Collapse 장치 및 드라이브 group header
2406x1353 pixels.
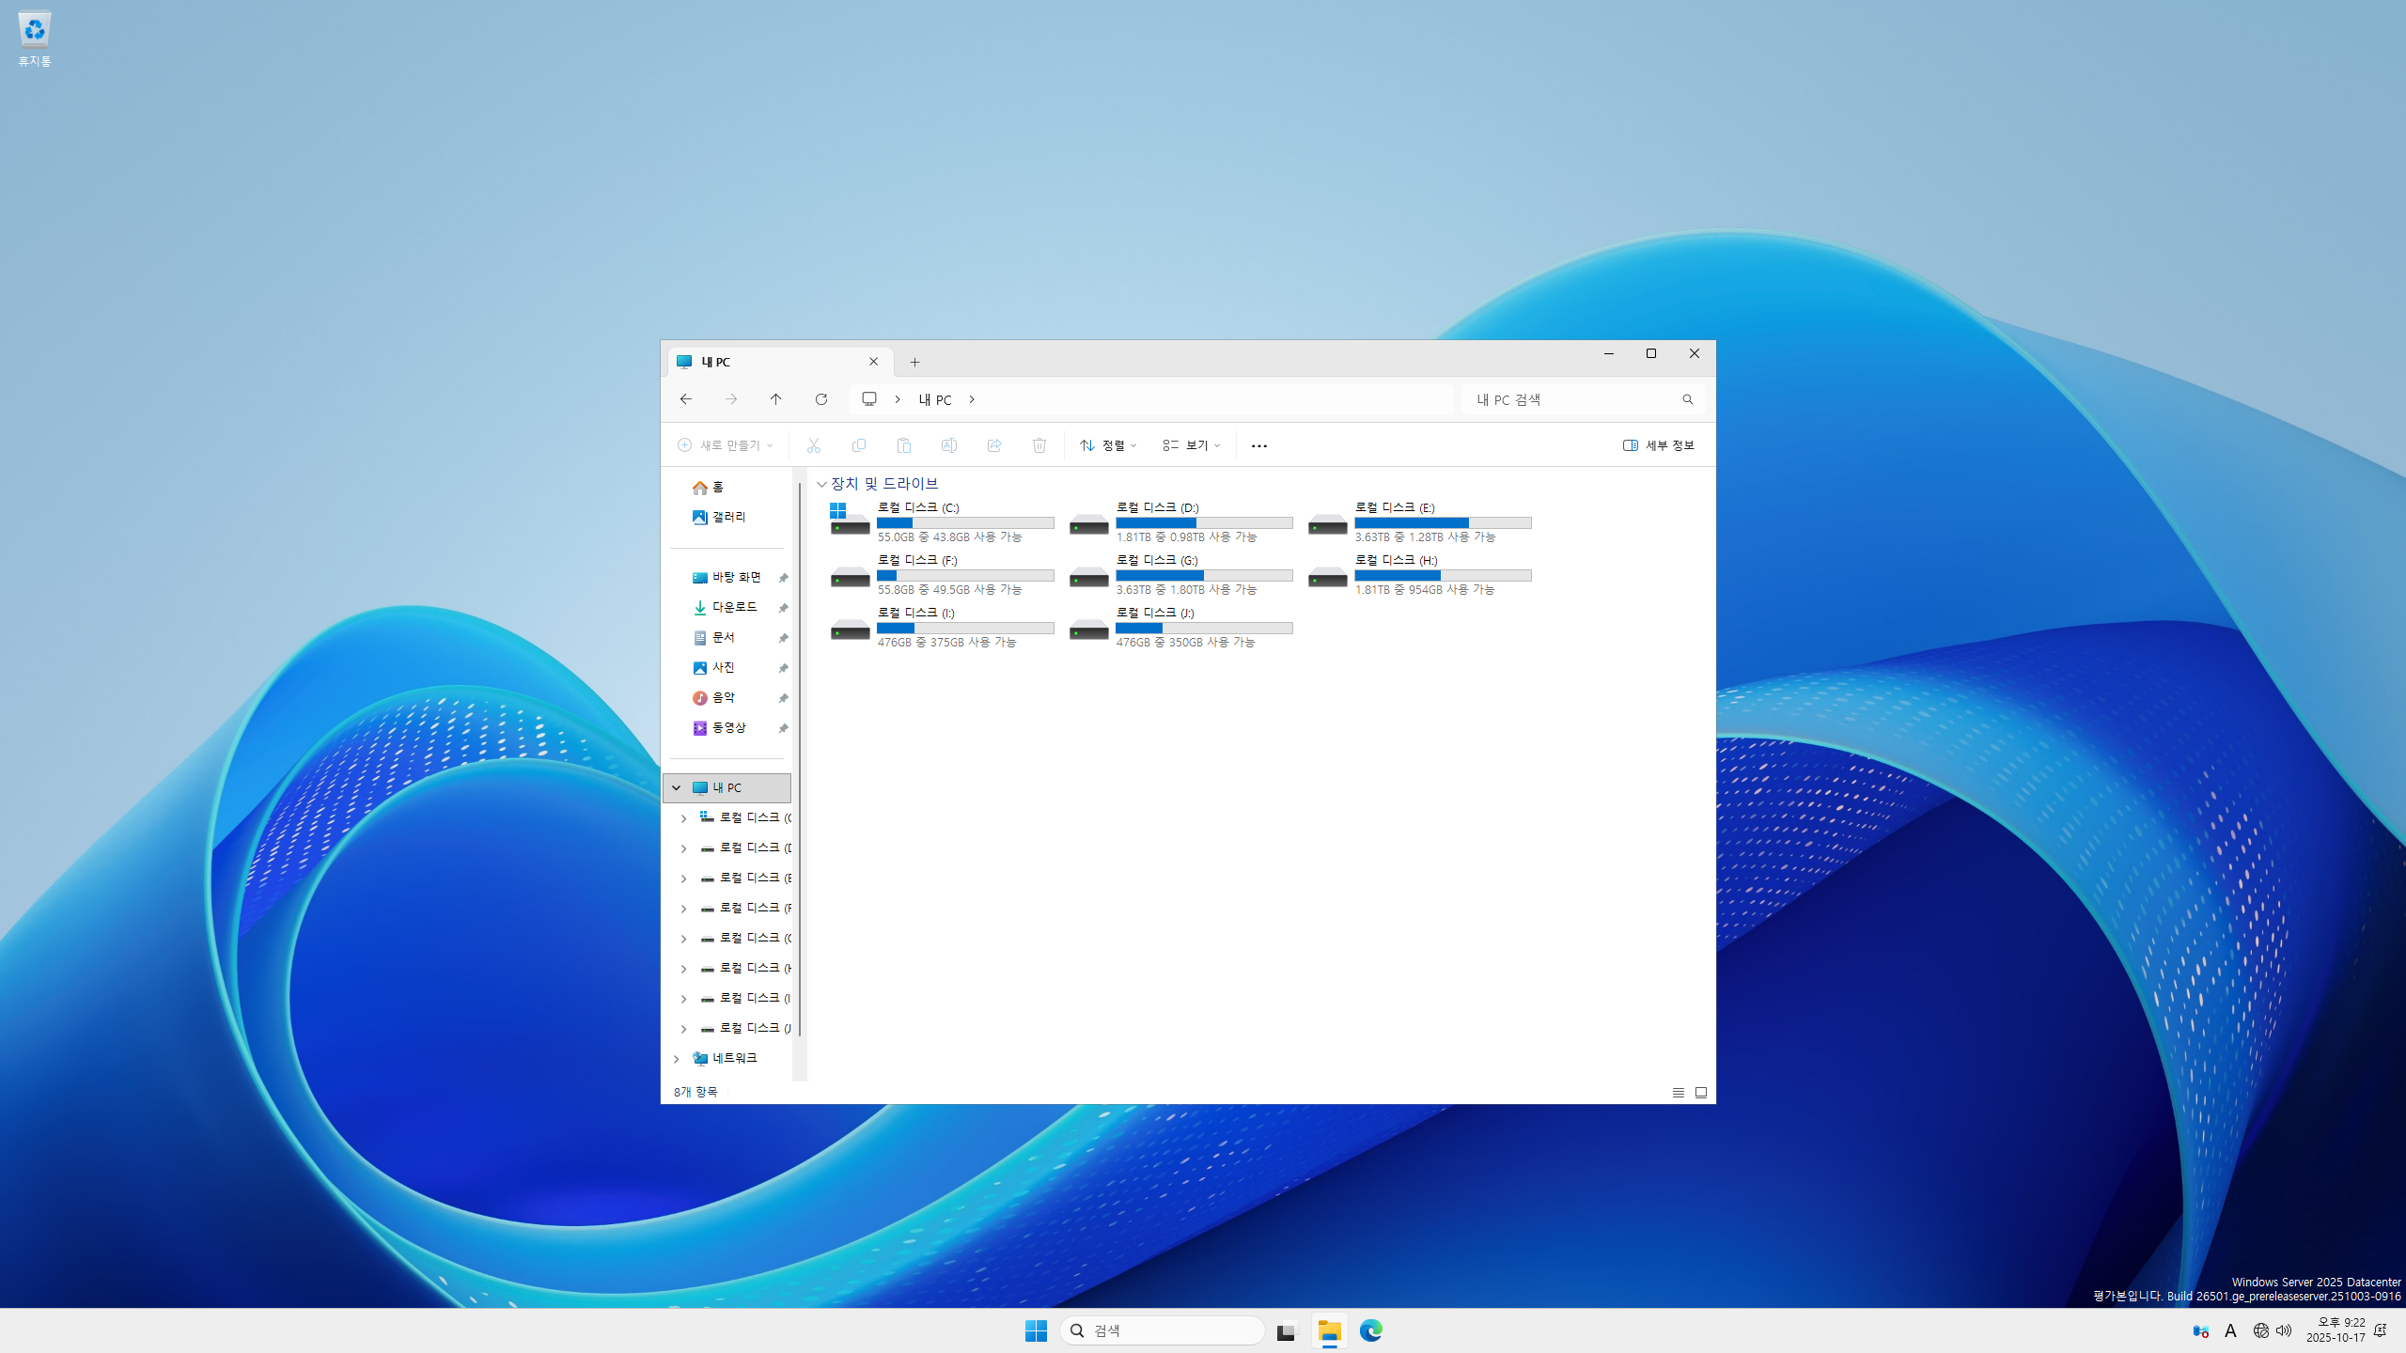821,484
